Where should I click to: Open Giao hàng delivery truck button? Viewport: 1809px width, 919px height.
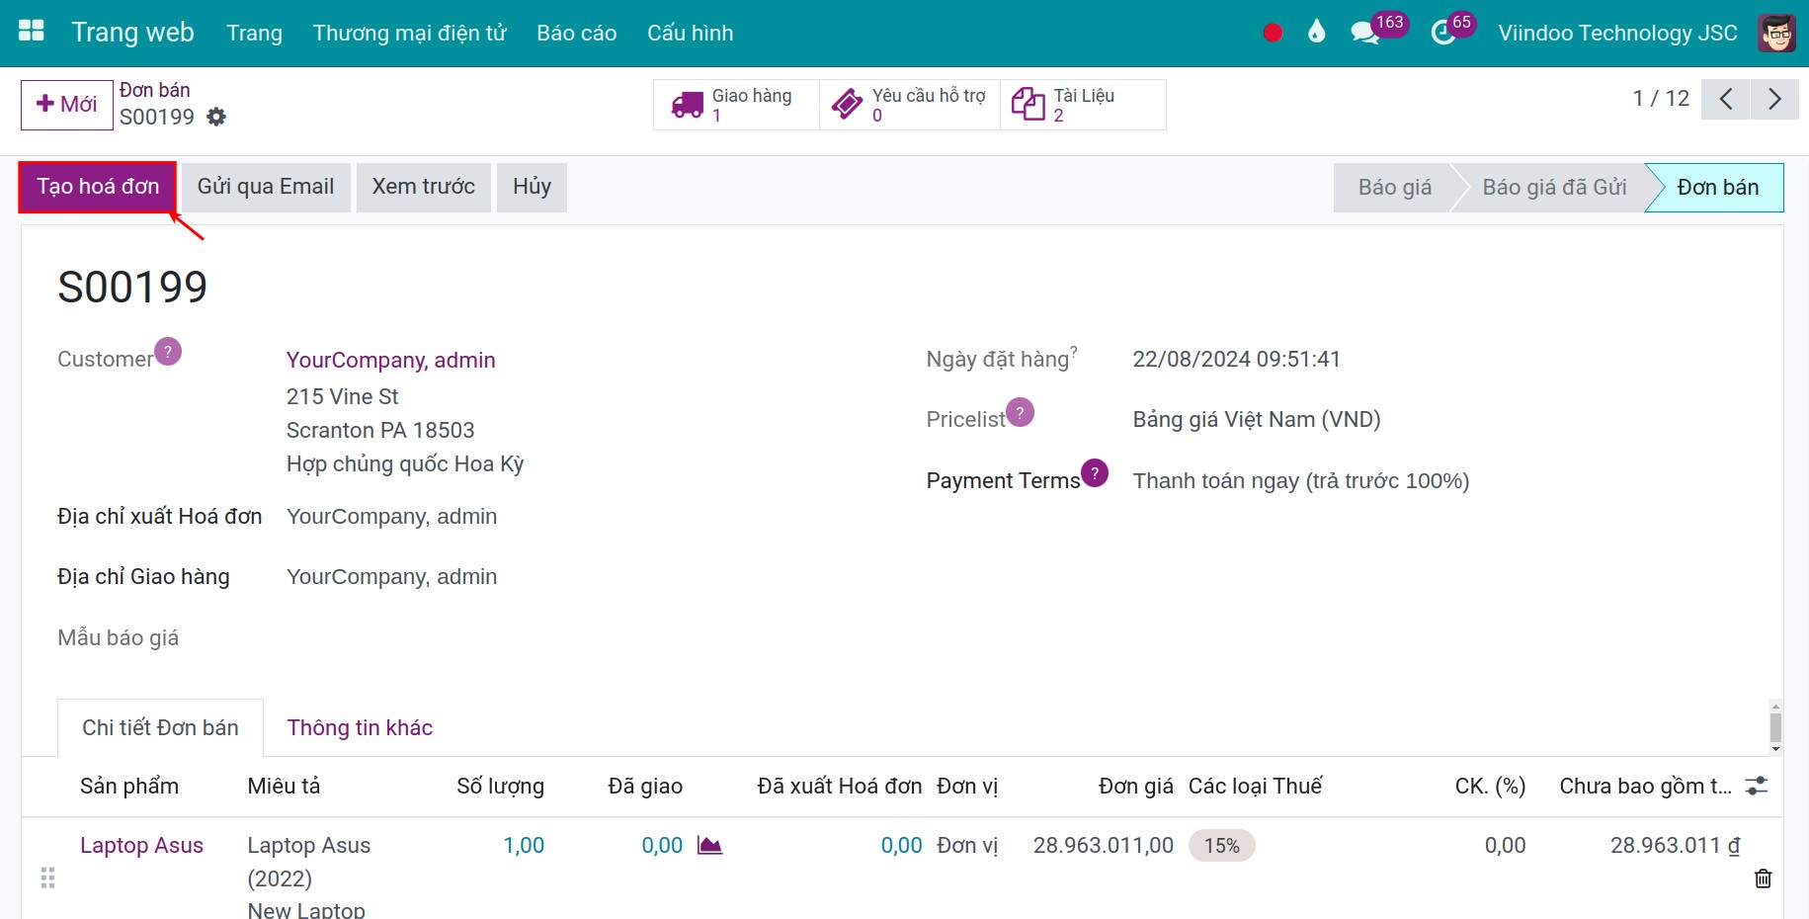click(x=736, y=104)
